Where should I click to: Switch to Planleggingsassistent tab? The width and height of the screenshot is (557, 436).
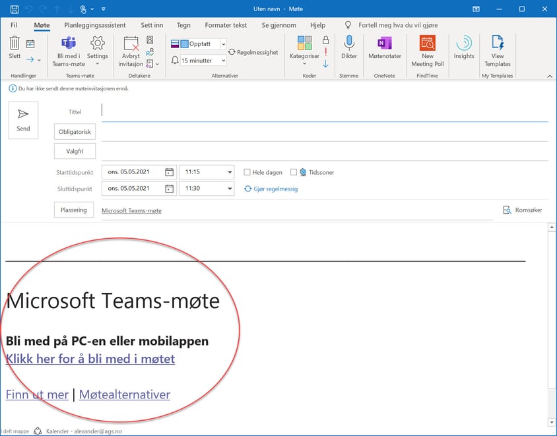(x=95, y=25)
